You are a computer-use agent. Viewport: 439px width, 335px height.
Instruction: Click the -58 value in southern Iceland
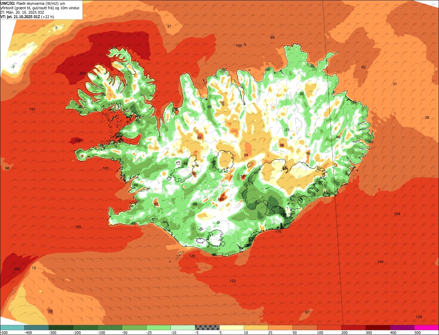(x=194, y=204)
